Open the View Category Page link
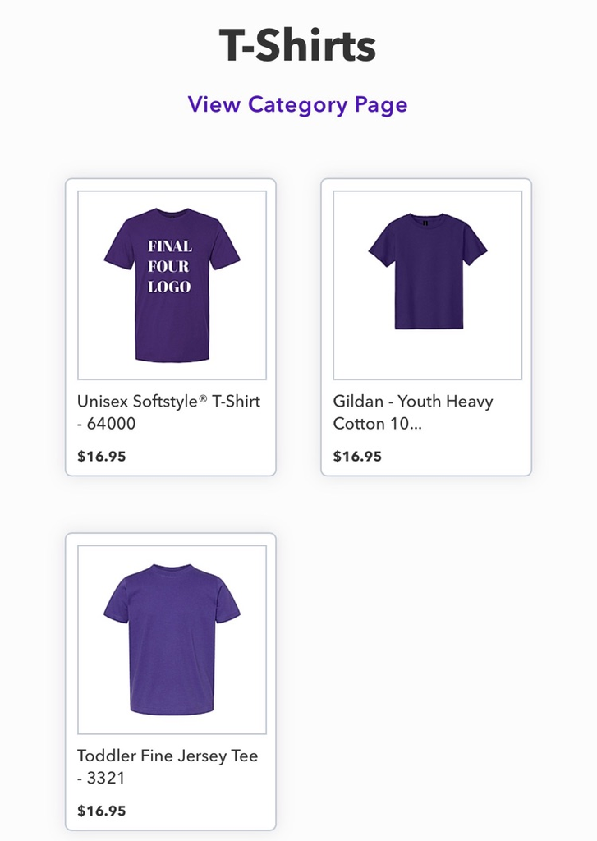Viewport: 597px width, 841px height. coord(297,105)
